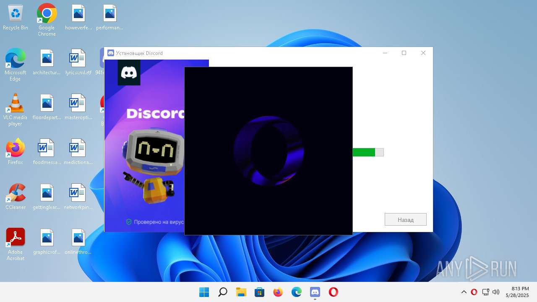
Task: Open the performan... image file
Action: (x=109, y=18)
